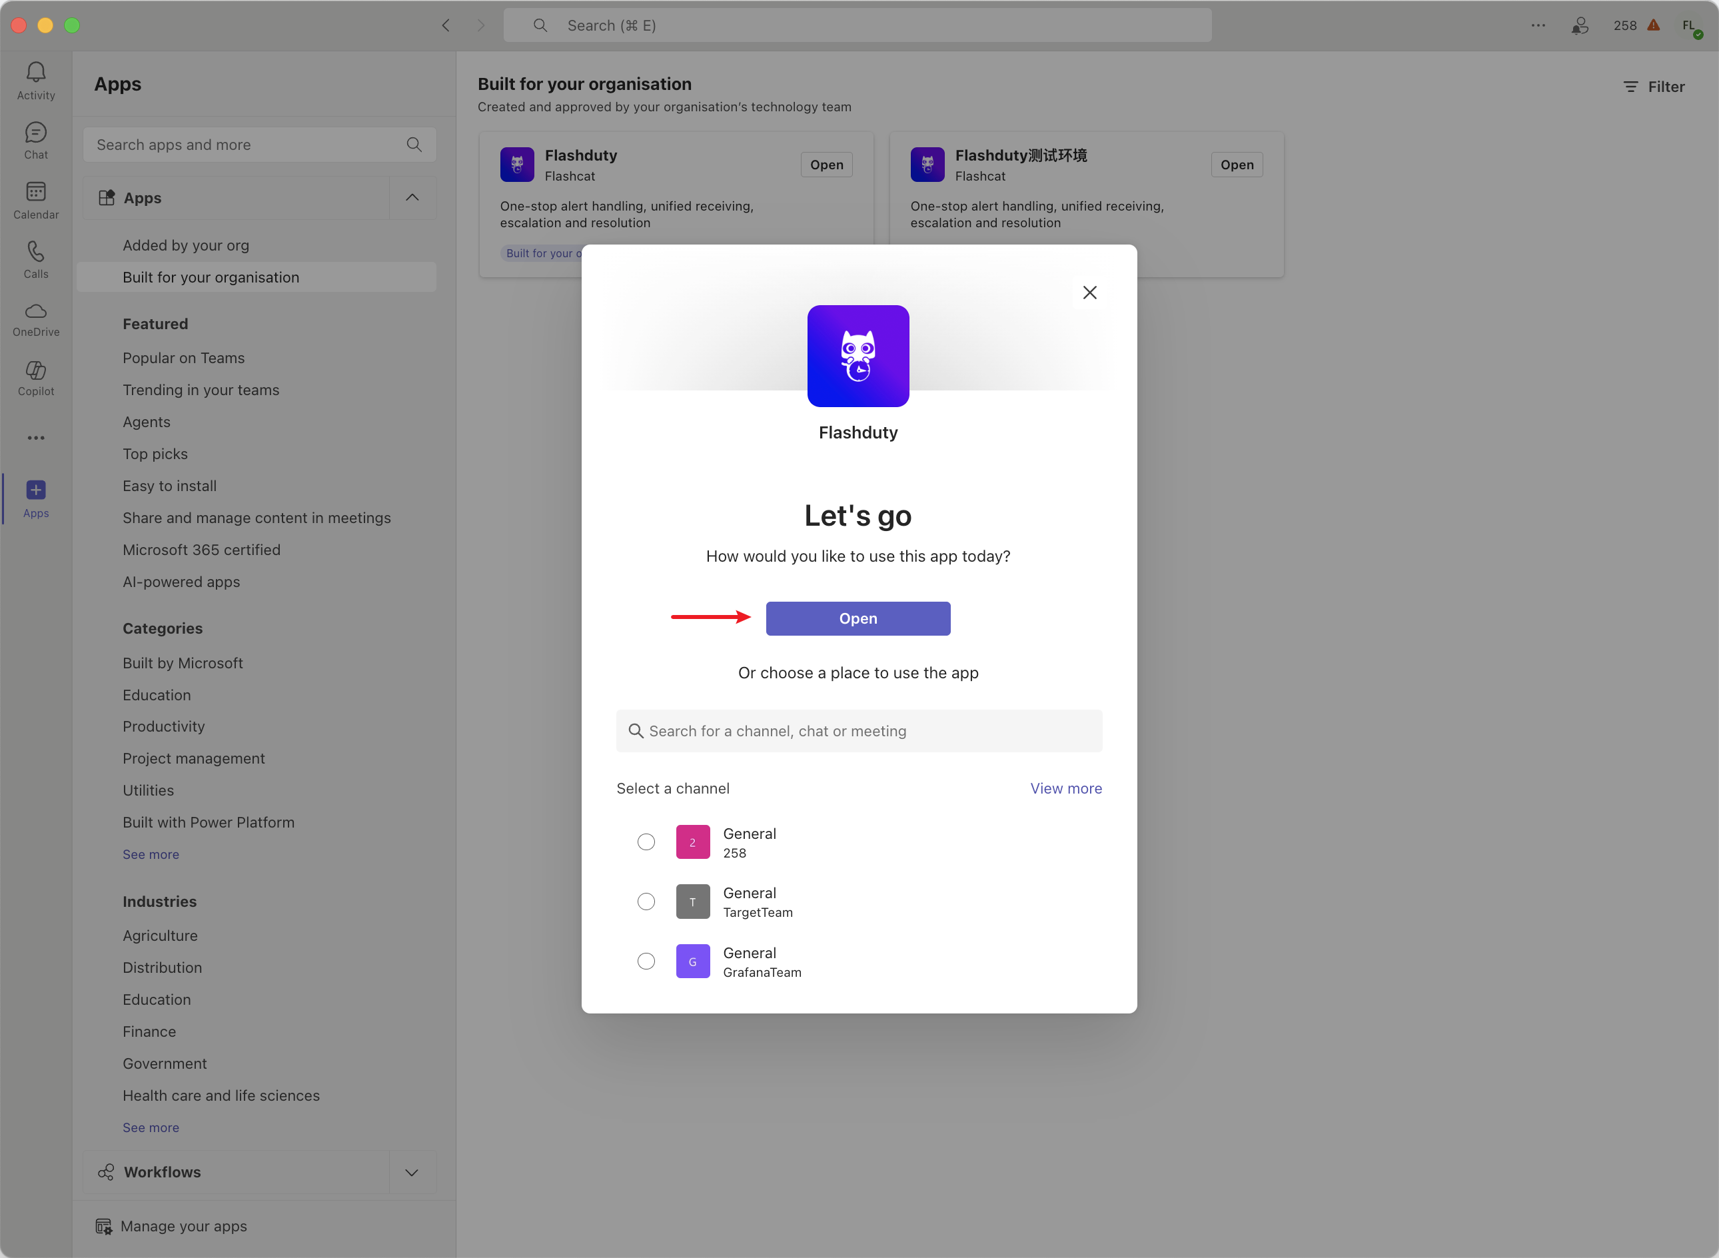Click View more channels link

pyautogui.click(x=1066, y=789)
